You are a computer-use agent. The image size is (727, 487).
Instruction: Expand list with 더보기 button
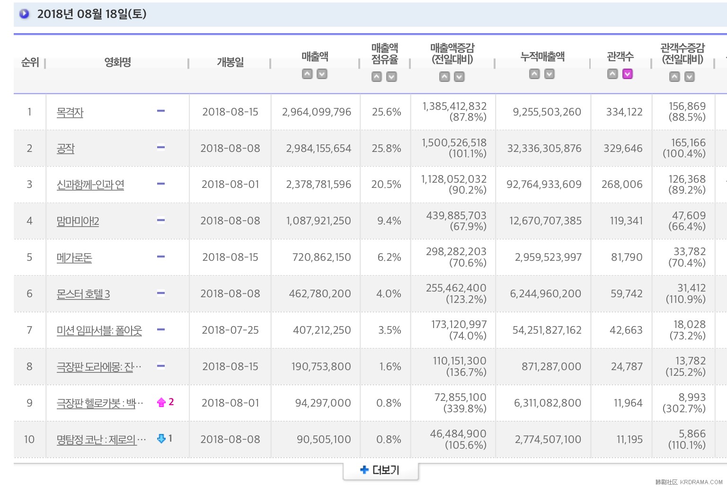(x=381, y=470)
